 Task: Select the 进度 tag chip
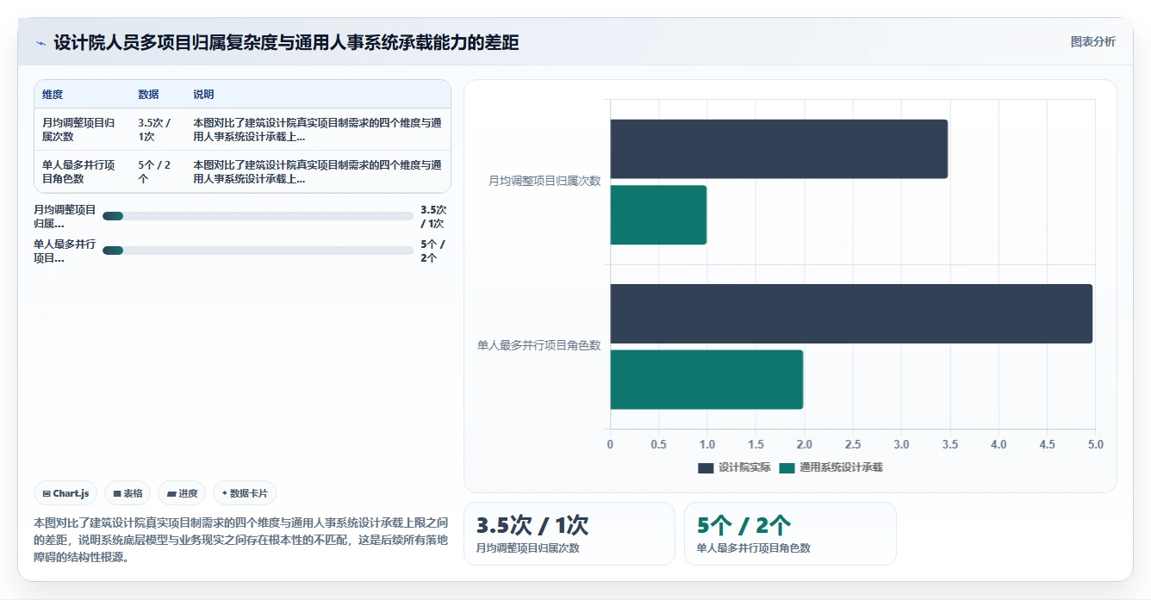click(182, 493)
